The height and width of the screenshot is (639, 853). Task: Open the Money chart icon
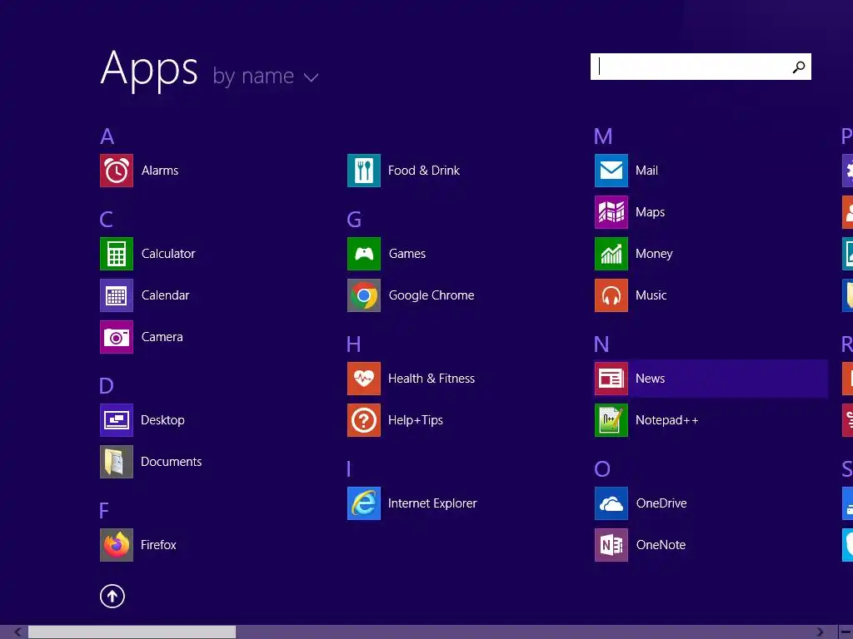click(611, 254)
